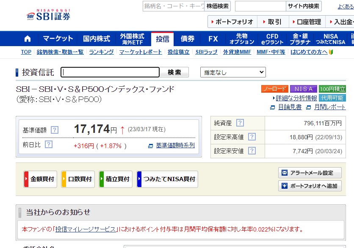Click the SBI証券 logo

click(x=48, y=15)
